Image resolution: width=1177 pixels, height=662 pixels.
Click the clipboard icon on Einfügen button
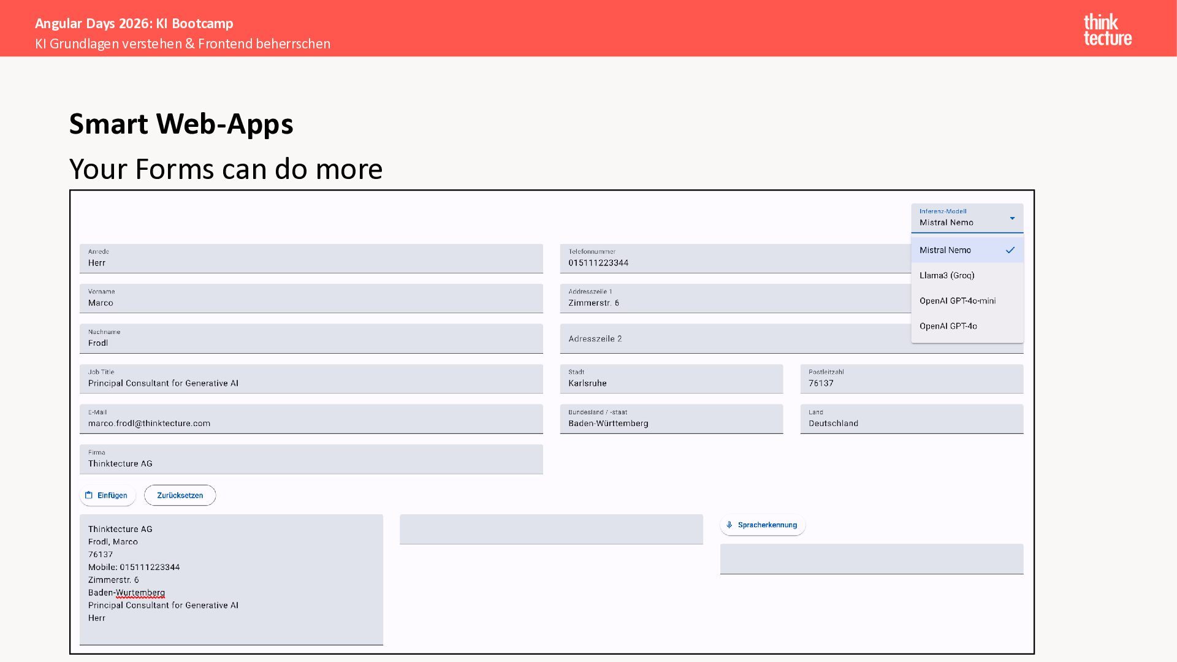pyautogui.click(x=89, y=495)
